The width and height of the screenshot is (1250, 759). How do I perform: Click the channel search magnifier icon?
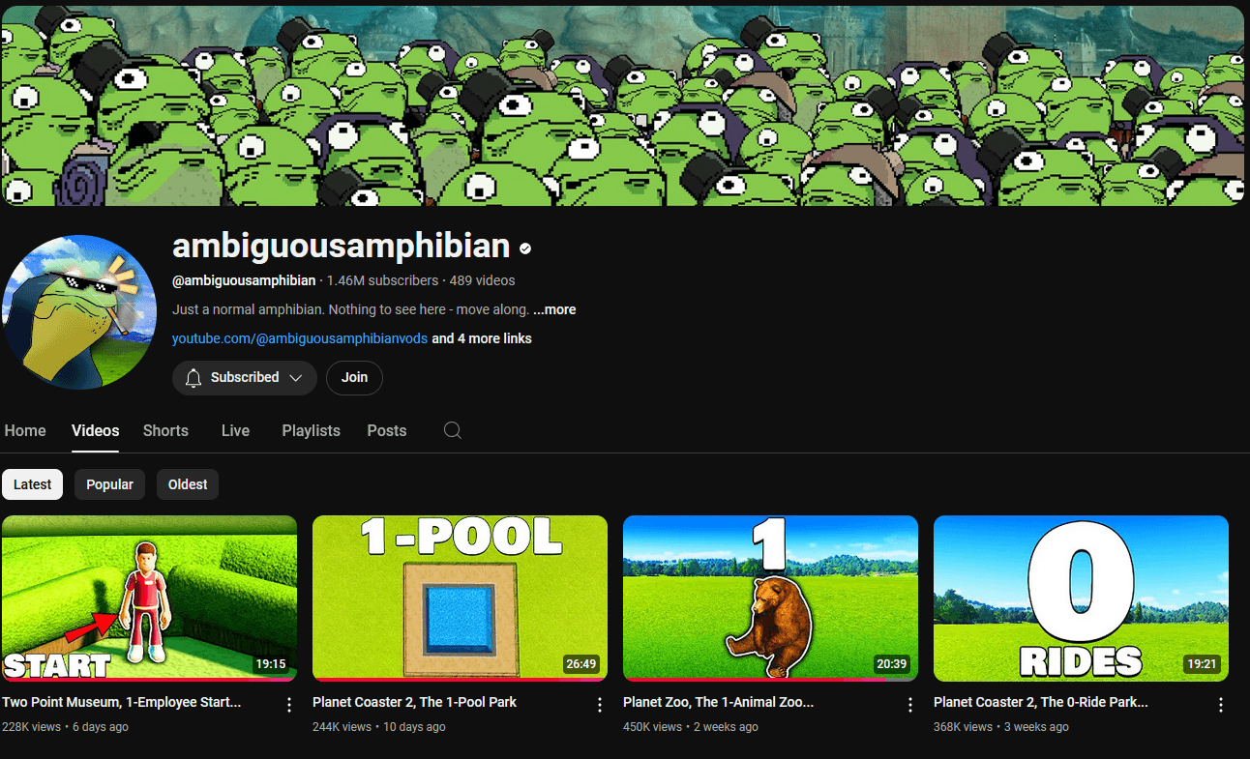[x=452, y=431]
